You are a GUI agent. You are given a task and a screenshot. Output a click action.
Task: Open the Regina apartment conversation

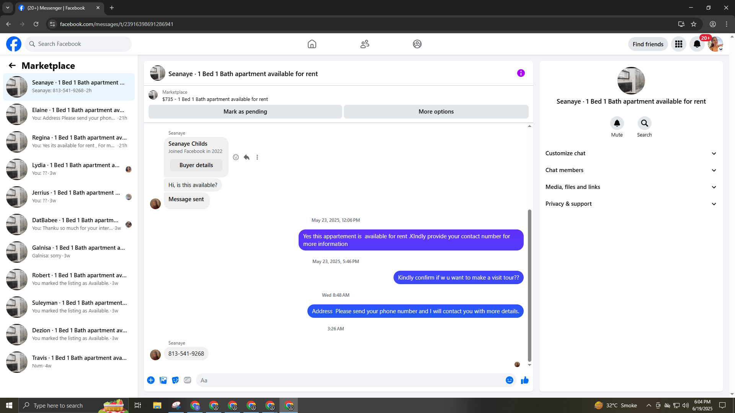point(69,142)
